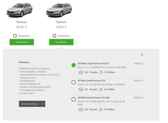Click the Premium heading in the details panel
168x123 pixels.
[x=24, y=62]
